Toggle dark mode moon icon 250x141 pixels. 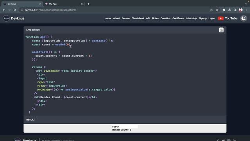[244, 18]
